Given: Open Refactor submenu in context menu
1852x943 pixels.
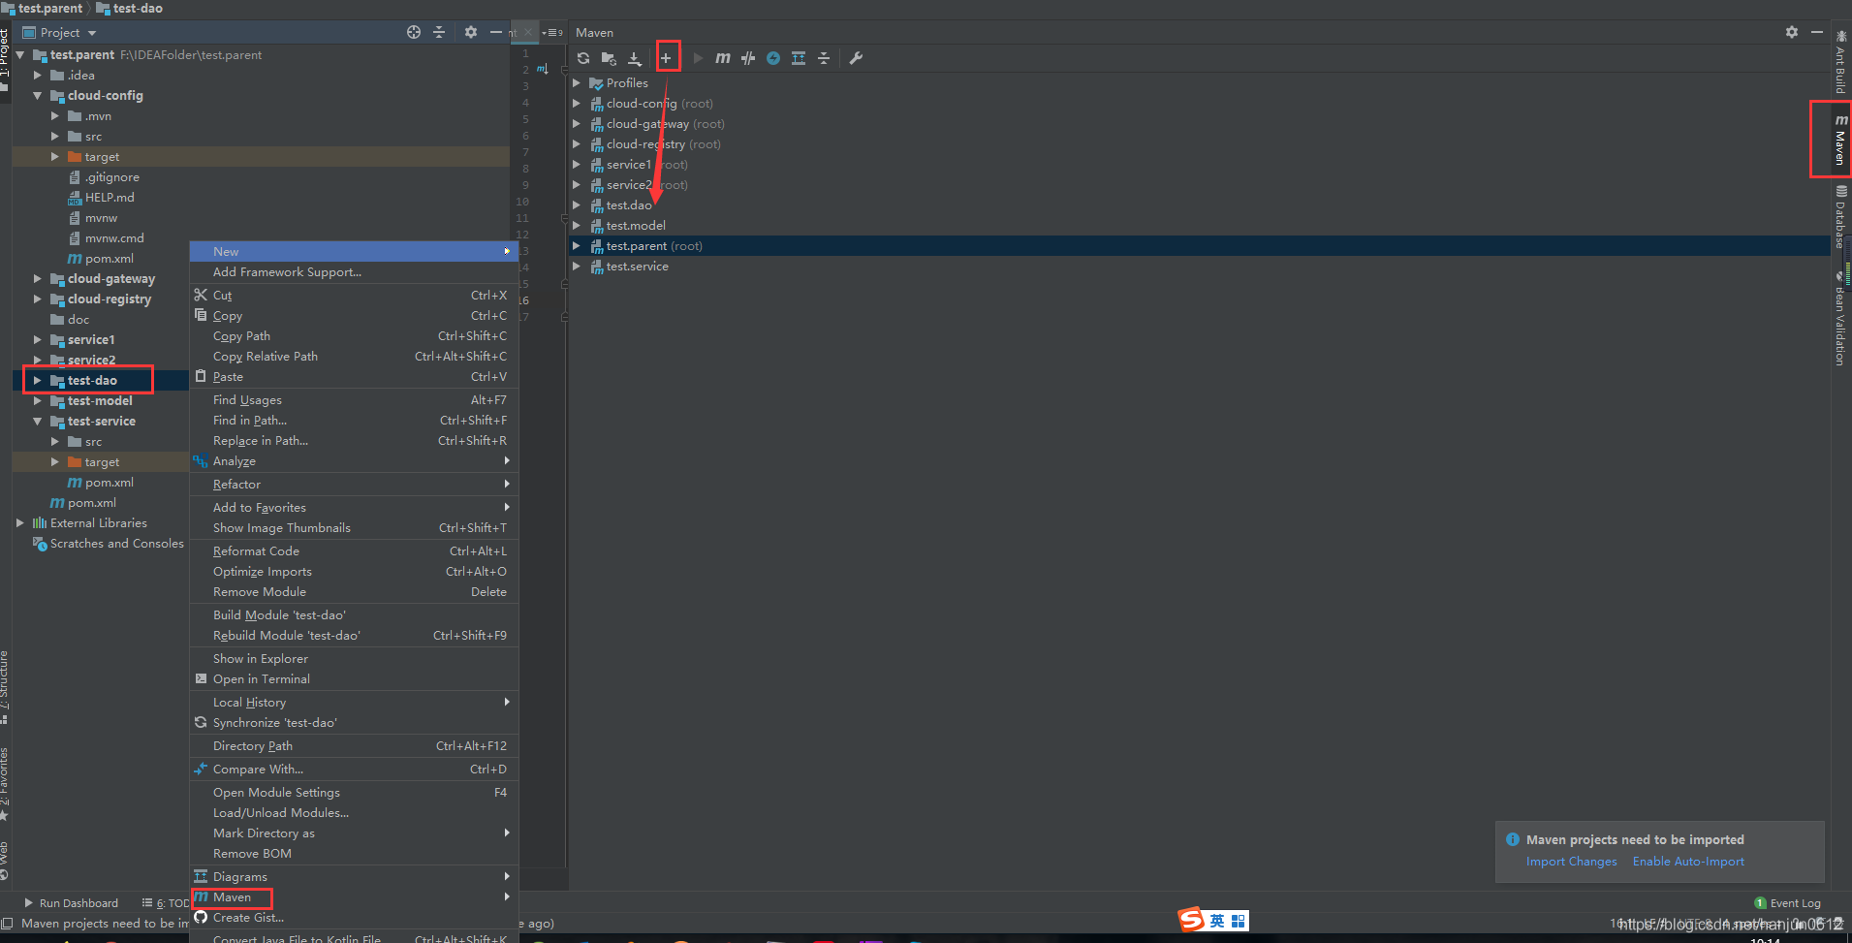Looking at the screenshot, I should 354,485.
